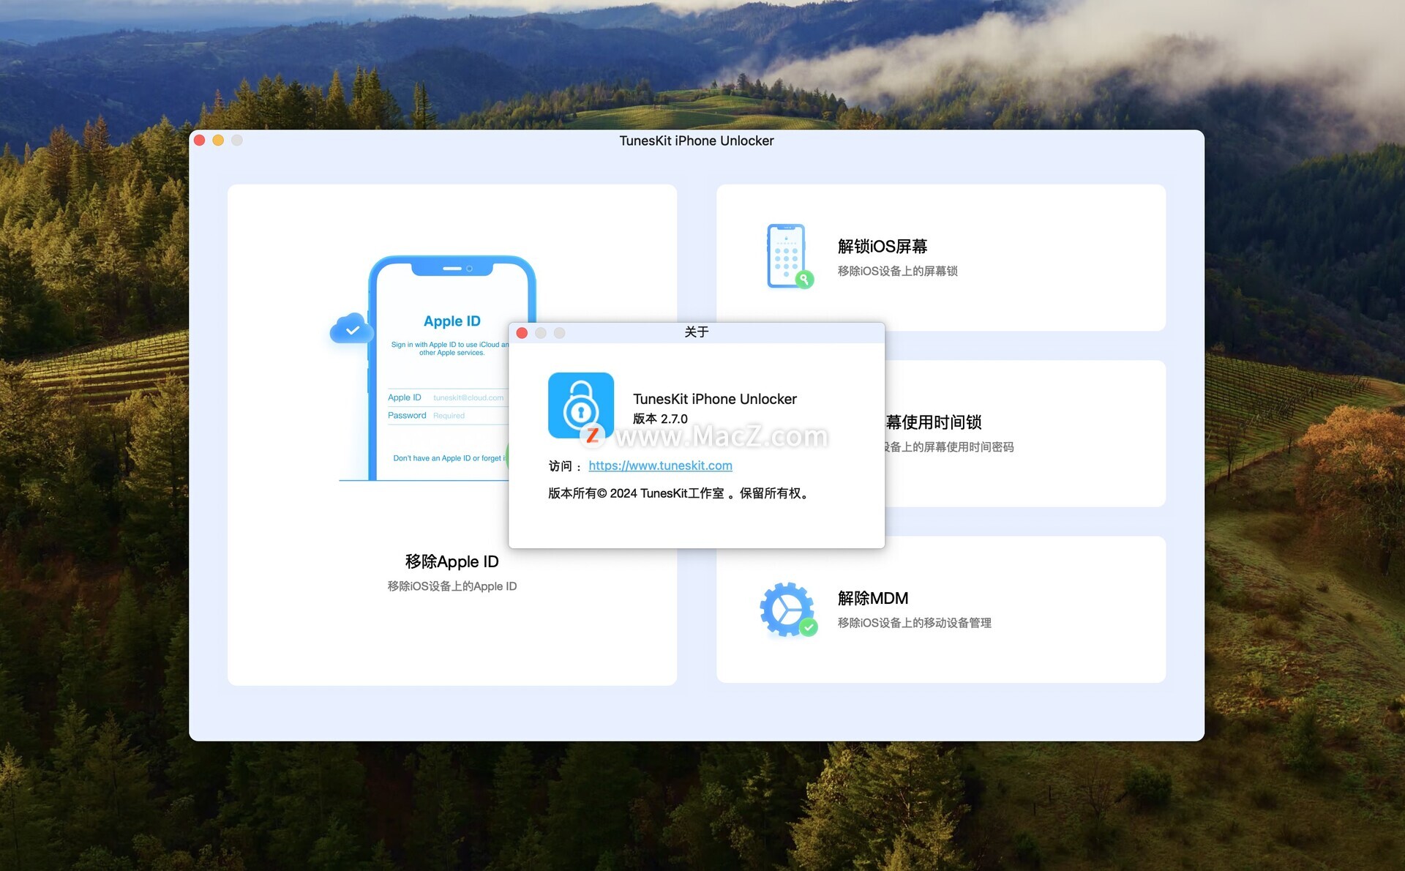Open the 解锁iOS屏幕 feature title
This screenshot has width=1405, height=871.
883,247
